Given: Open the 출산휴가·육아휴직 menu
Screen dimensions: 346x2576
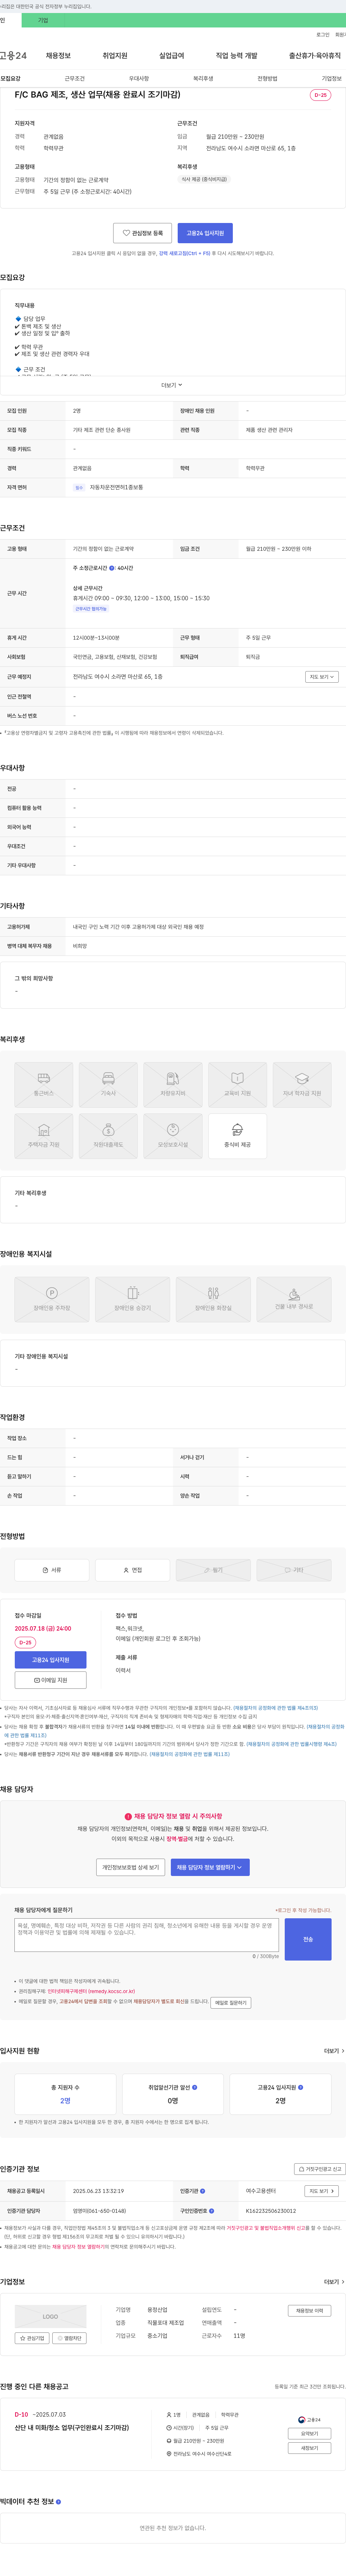Looking at the screenshot, I should point(315,56).
